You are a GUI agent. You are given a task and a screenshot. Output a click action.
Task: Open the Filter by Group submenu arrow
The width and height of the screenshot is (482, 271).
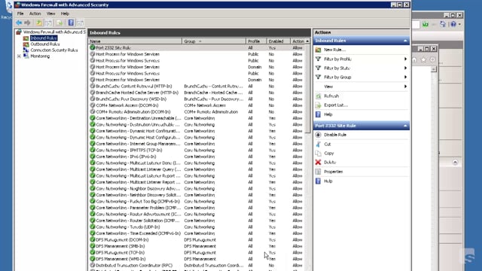pos(405,77)
